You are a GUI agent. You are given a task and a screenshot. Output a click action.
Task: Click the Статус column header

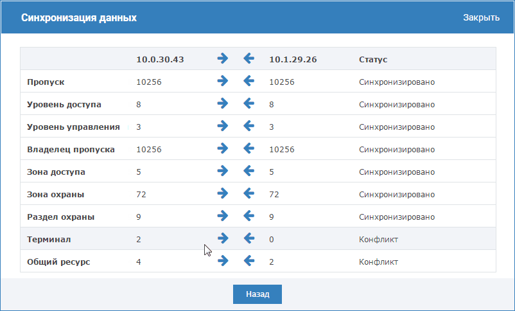pyautogui.click(x=373, y=60)
